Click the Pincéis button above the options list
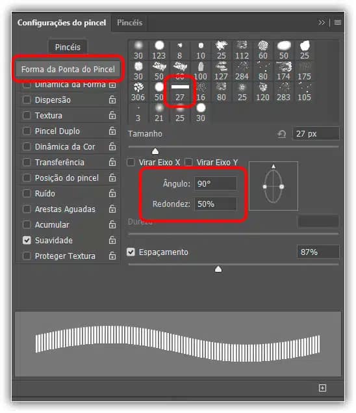356x413 pixels. [68, 47]
